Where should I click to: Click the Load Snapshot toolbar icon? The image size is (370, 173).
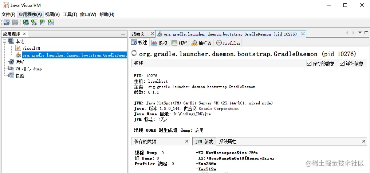(7, 22)
